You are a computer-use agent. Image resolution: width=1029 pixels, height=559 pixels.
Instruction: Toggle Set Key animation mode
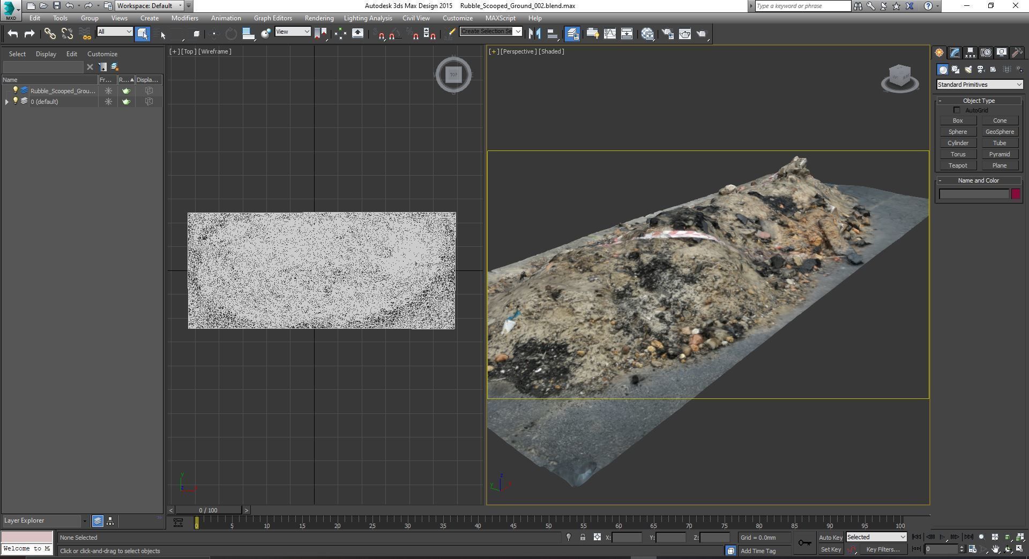click(x=831, y=549)
